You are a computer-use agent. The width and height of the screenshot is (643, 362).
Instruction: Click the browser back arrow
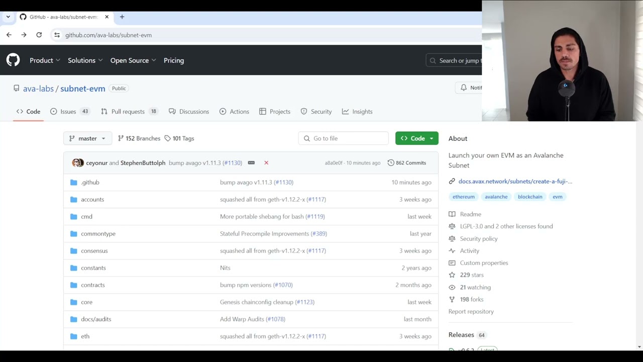(x=9, y=35)
